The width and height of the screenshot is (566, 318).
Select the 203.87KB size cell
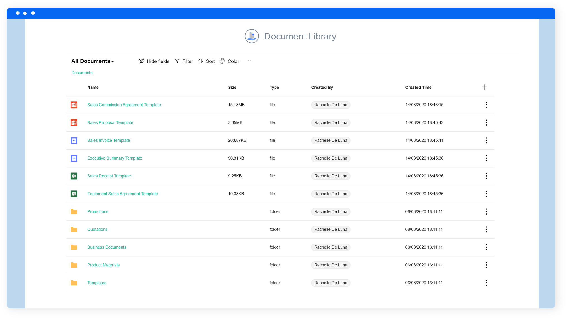237,140
